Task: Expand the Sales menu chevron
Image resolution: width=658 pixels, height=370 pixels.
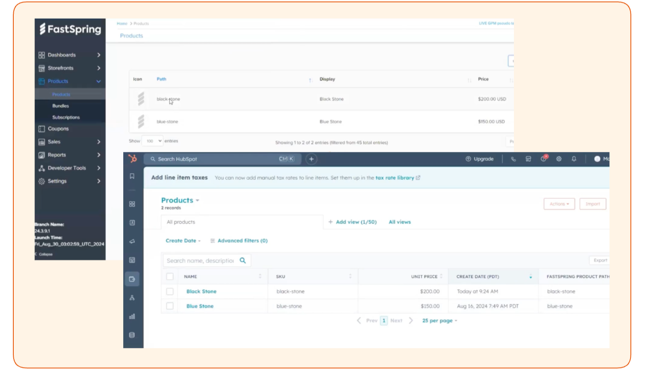Action: [x=99, y=142]
